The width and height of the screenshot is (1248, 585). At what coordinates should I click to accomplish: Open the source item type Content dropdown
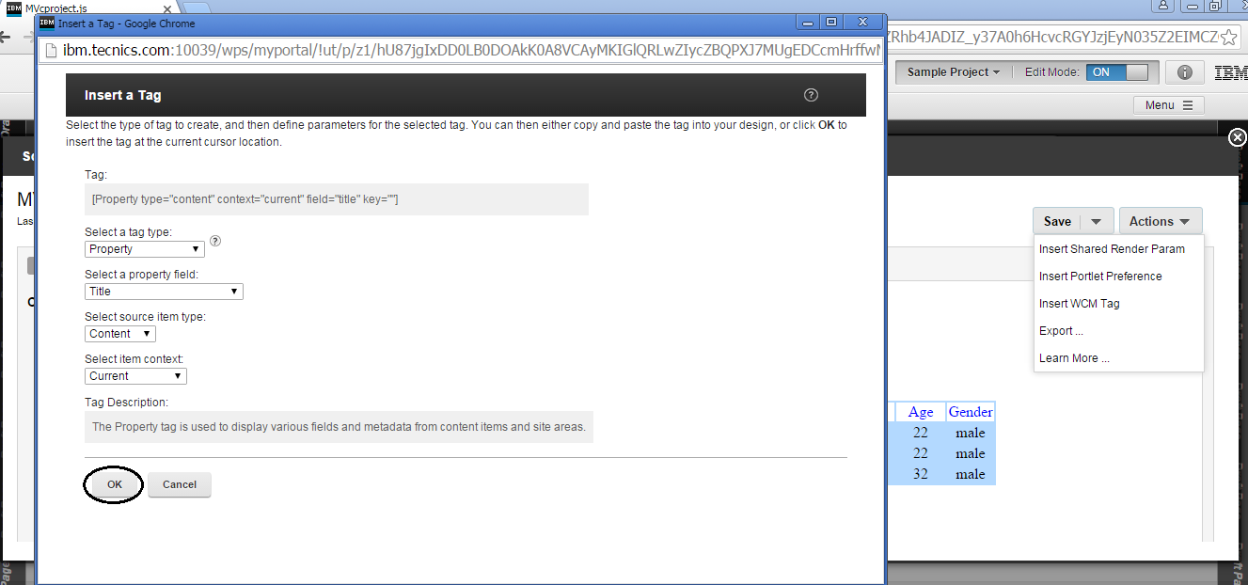pos(120,334)
